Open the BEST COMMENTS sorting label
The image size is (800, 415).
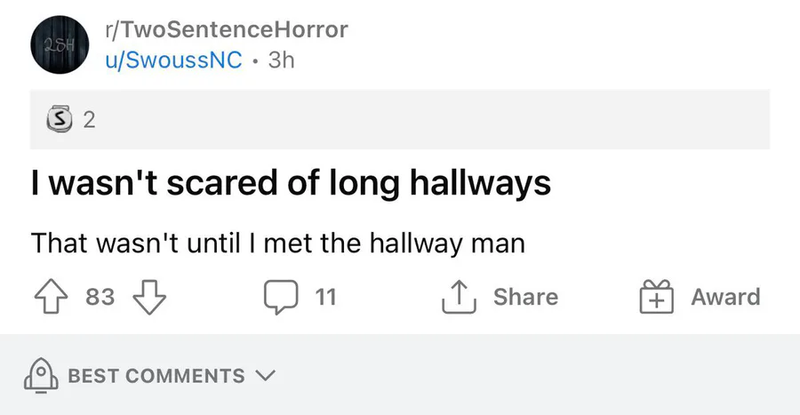point(156,376)
